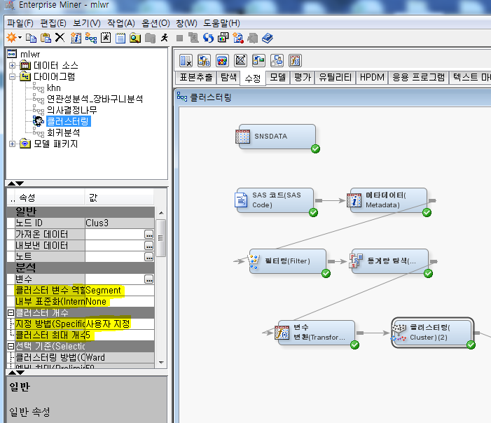Select the Transform Variables node tool icon
The image size is (491, 423).
295,60
